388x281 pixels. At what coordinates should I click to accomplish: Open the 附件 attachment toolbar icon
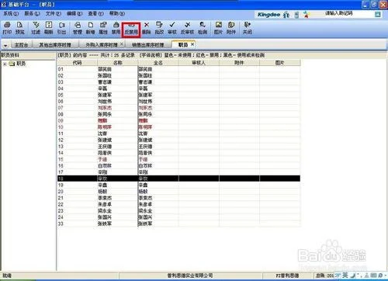231,28
